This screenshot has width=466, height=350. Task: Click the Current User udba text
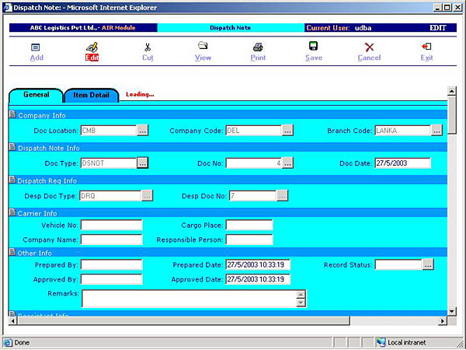[x=339, y=28]
